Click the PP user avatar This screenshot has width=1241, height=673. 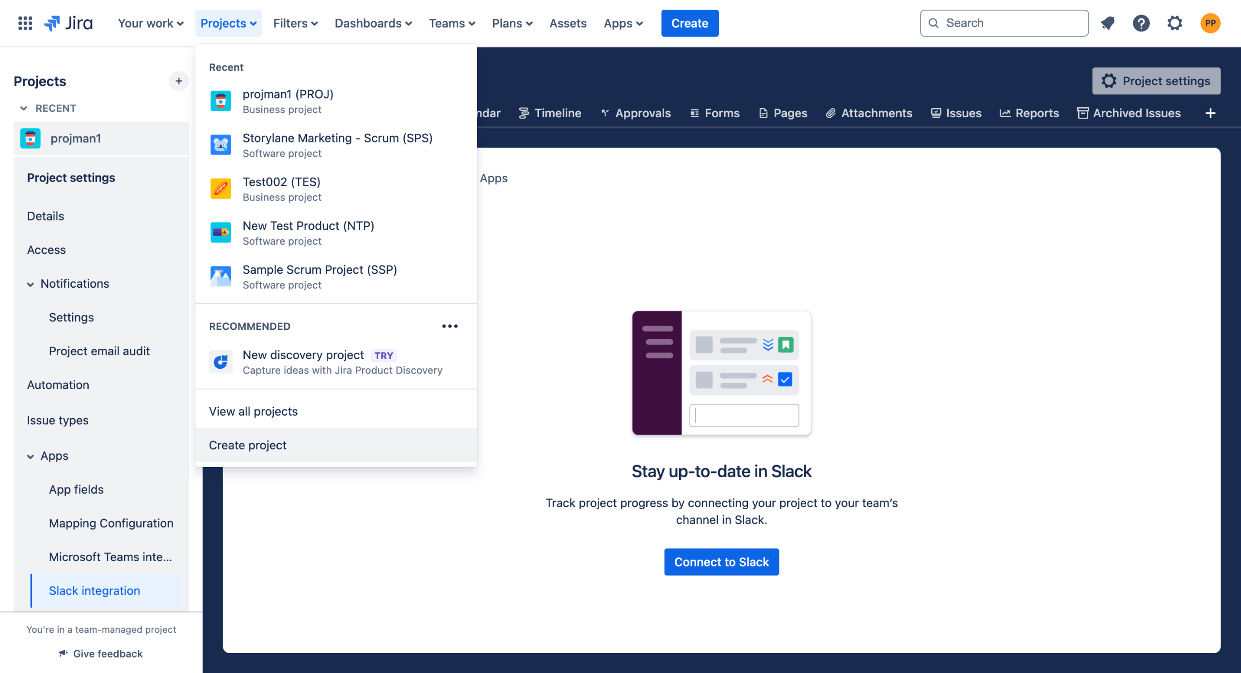pos(1210,23)
